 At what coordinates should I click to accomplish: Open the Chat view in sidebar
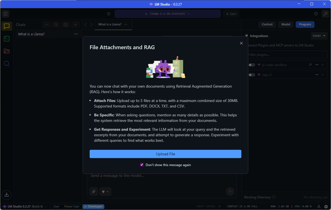[7, 26]
